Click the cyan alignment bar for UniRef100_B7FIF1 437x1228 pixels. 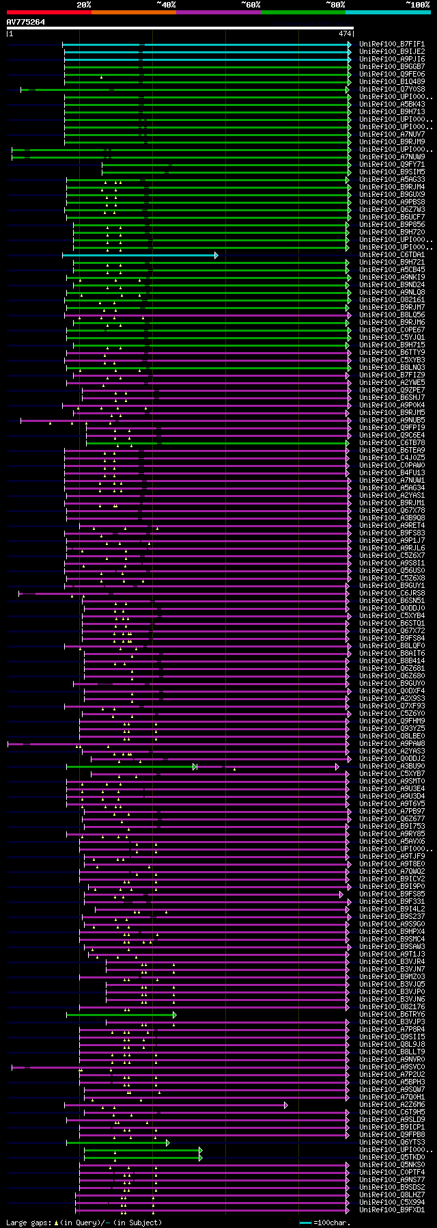pyautogui.click(x=207, y=44)
